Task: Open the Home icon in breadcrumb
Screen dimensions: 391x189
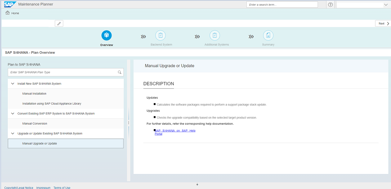Action: point(7,13)
